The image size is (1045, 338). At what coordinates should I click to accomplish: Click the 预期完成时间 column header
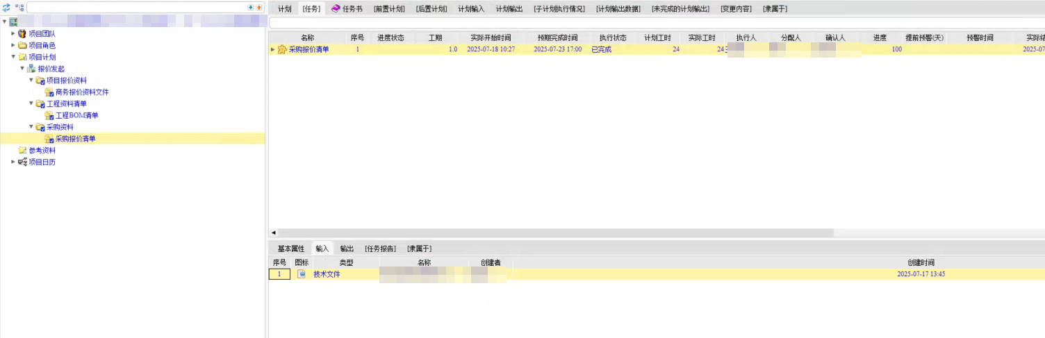[x=557, y=37]
